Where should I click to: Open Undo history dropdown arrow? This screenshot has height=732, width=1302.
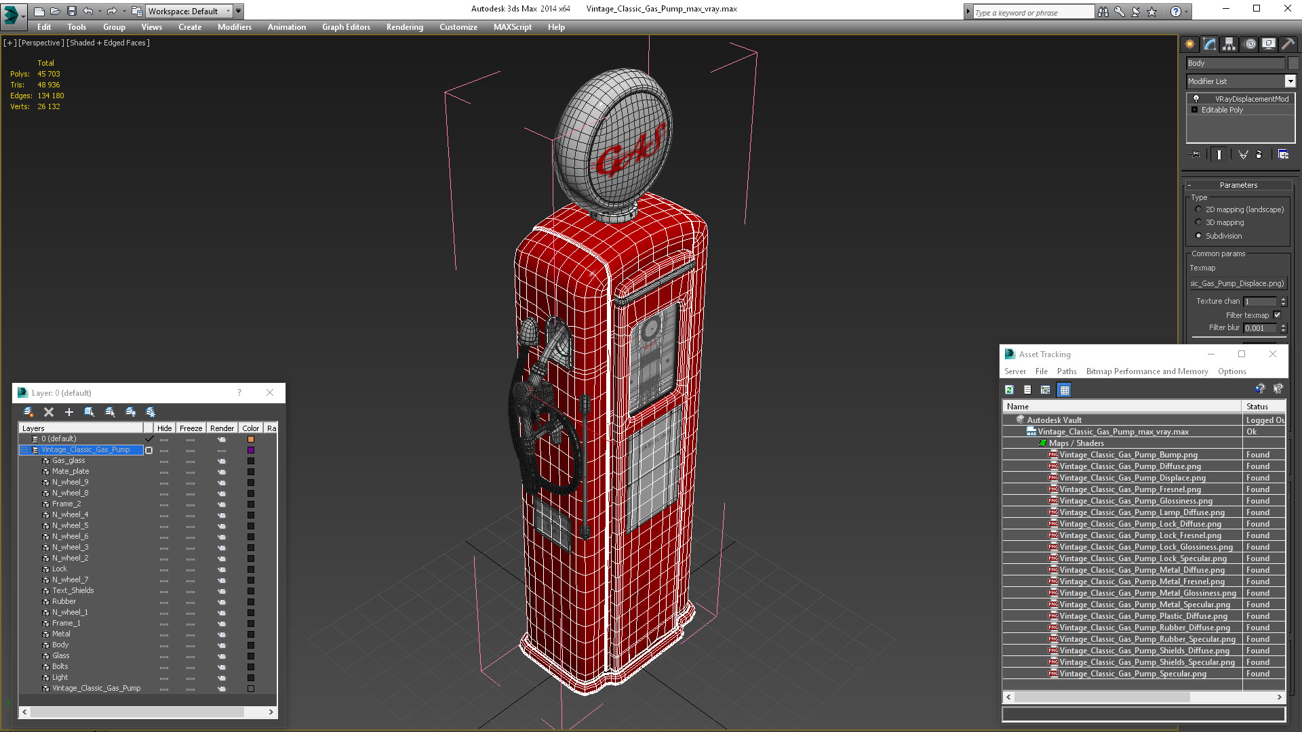point(99,12)
